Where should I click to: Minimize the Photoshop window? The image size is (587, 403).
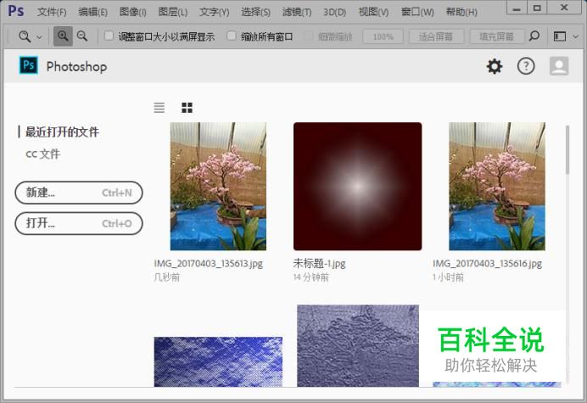[517, 8]
